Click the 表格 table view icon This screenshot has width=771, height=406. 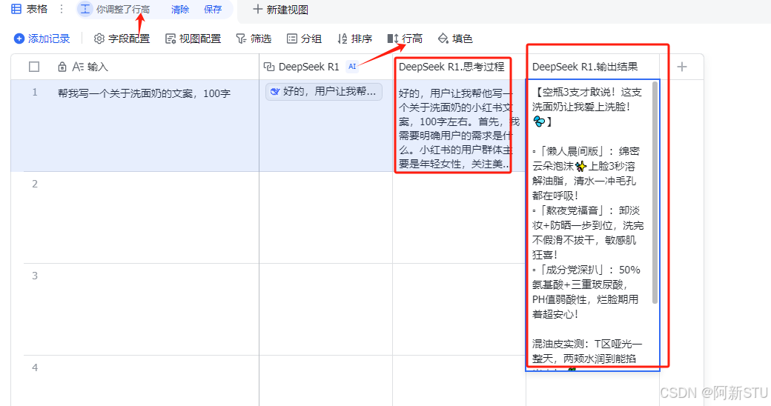pos(16,9)
